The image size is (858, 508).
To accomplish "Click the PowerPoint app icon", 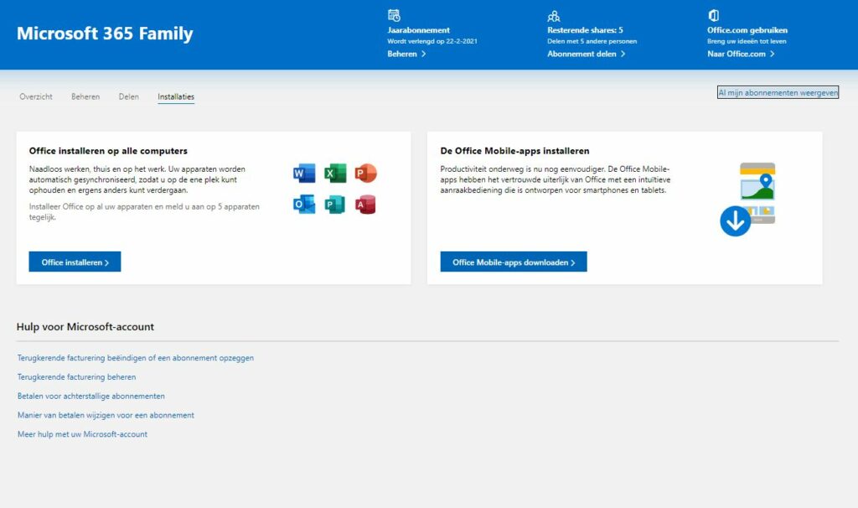I will tap(365, 174).
